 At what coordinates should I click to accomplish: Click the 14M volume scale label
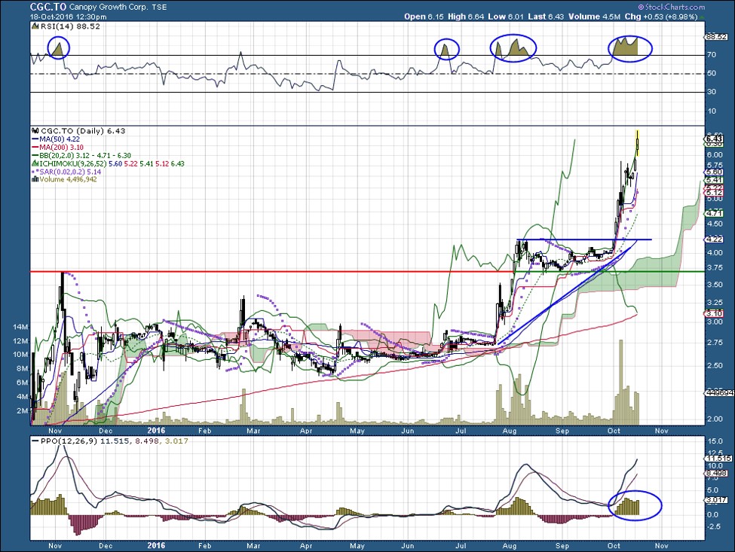tap(21, 327)
